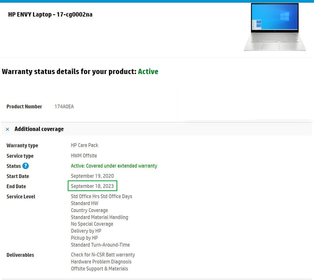
Task: Click the Status help question mark icon
Action: point(26,166)
